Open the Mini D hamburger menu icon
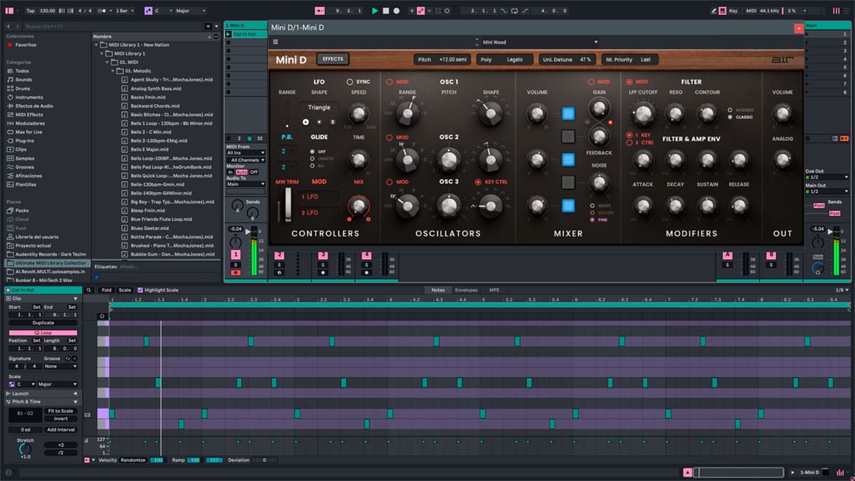Viewport: 855px width, 481px height. [x=277, y=42]
